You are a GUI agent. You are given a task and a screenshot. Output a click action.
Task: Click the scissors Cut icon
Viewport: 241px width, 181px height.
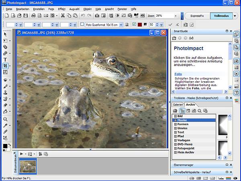[63, 16]
